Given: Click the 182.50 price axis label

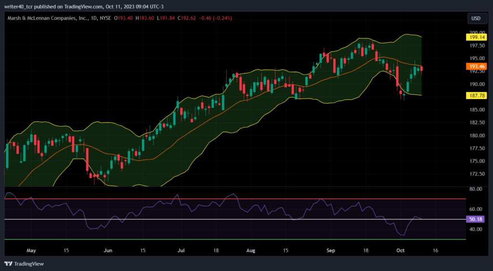Looking at the screenshot, I should pyautogui.click(x=476, y=123).
